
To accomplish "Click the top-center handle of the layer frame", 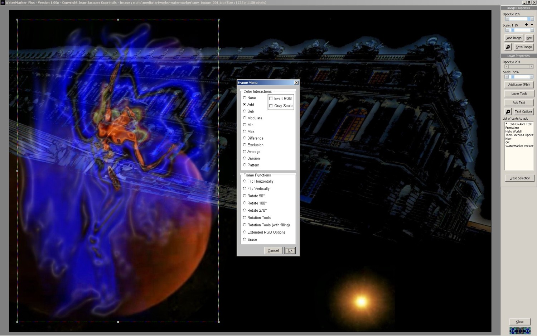I will [118, 20].
